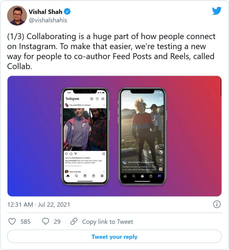Image resolution: width=229 pixels, height=250 pixels.
Task: Click the 12:31 AM · Jul 22, 2021 timestamp
Action: coord(39,205)
